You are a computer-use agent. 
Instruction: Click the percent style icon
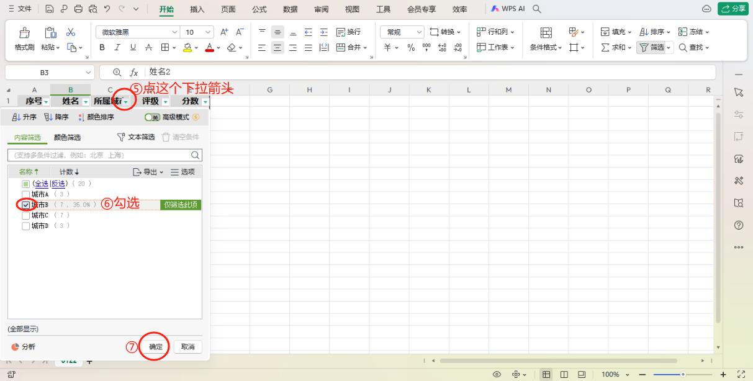click(x=410, y=47)
